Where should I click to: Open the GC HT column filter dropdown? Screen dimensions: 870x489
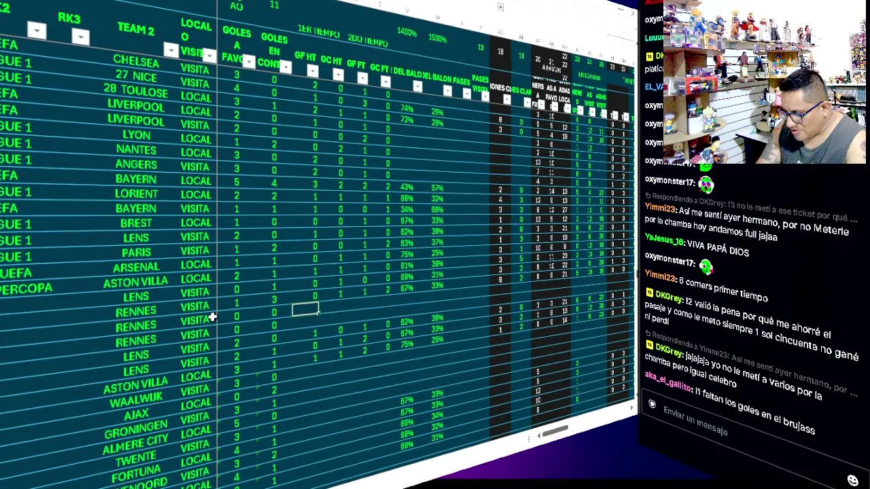coord(338,75)
